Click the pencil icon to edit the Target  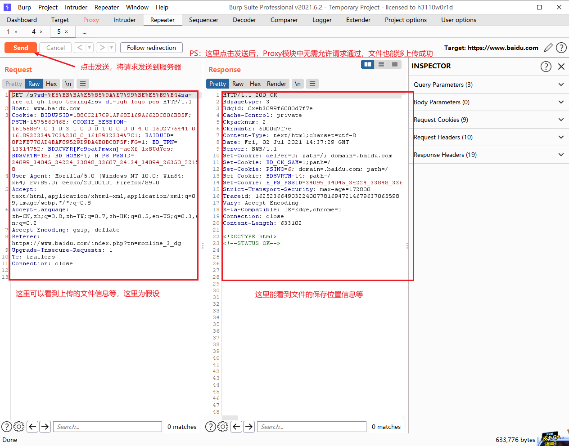548,48
